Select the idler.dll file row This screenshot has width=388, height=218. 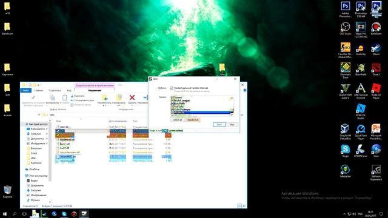pyautogui.click(x=113, y=127)
